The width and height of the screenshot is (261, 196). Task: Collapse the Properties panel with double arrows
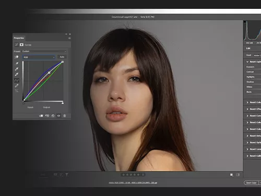point(66,34)
